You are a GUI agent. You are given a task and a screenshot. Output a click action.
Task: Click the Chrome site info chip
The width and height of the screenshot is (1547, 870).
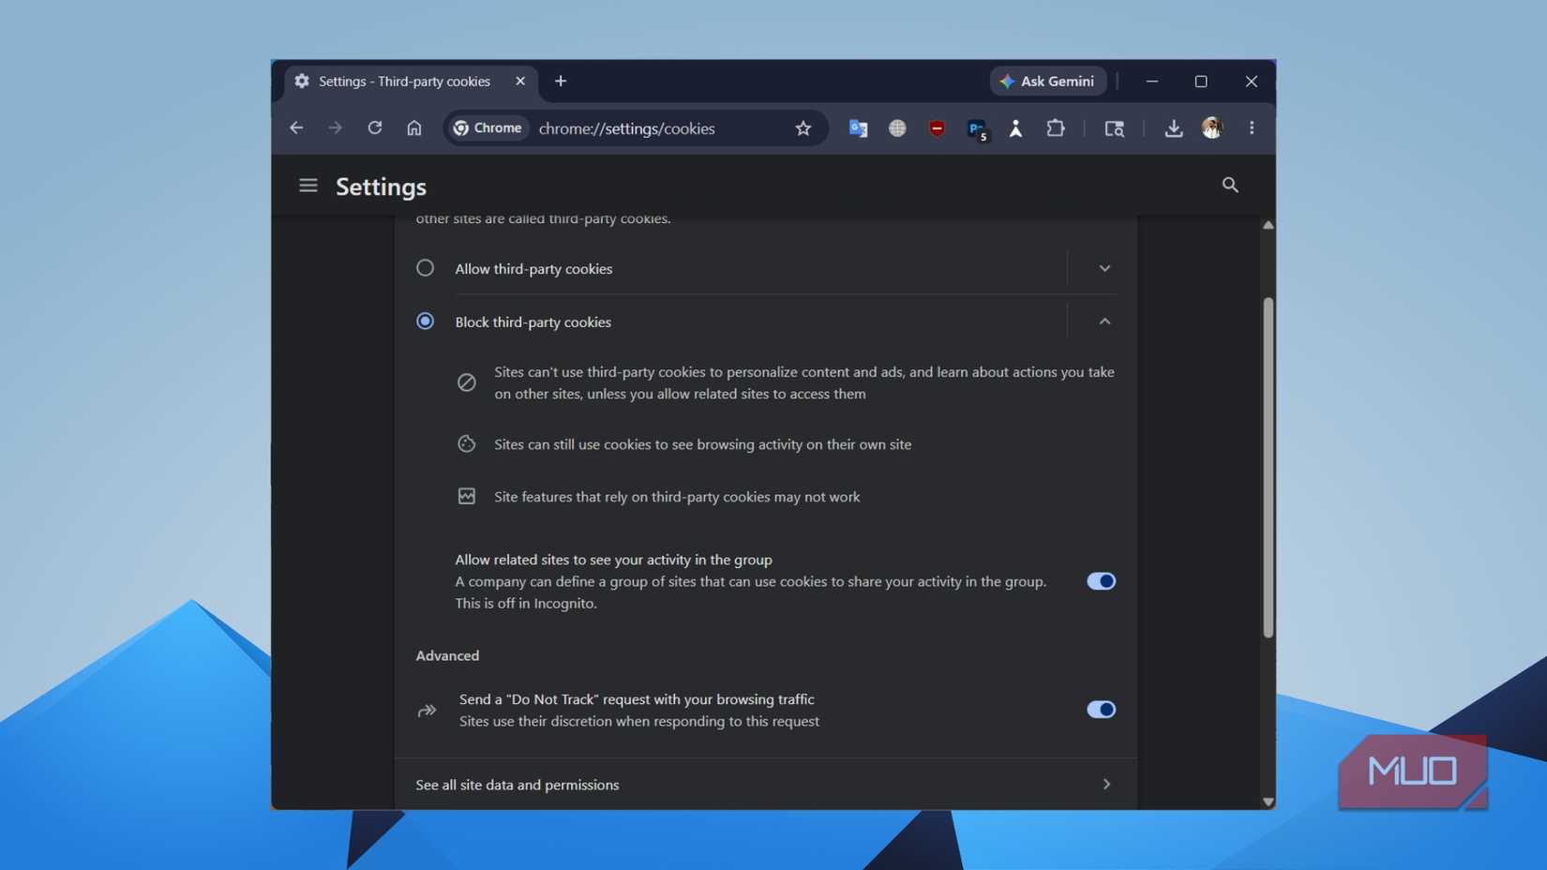click(x=488, y=128)
